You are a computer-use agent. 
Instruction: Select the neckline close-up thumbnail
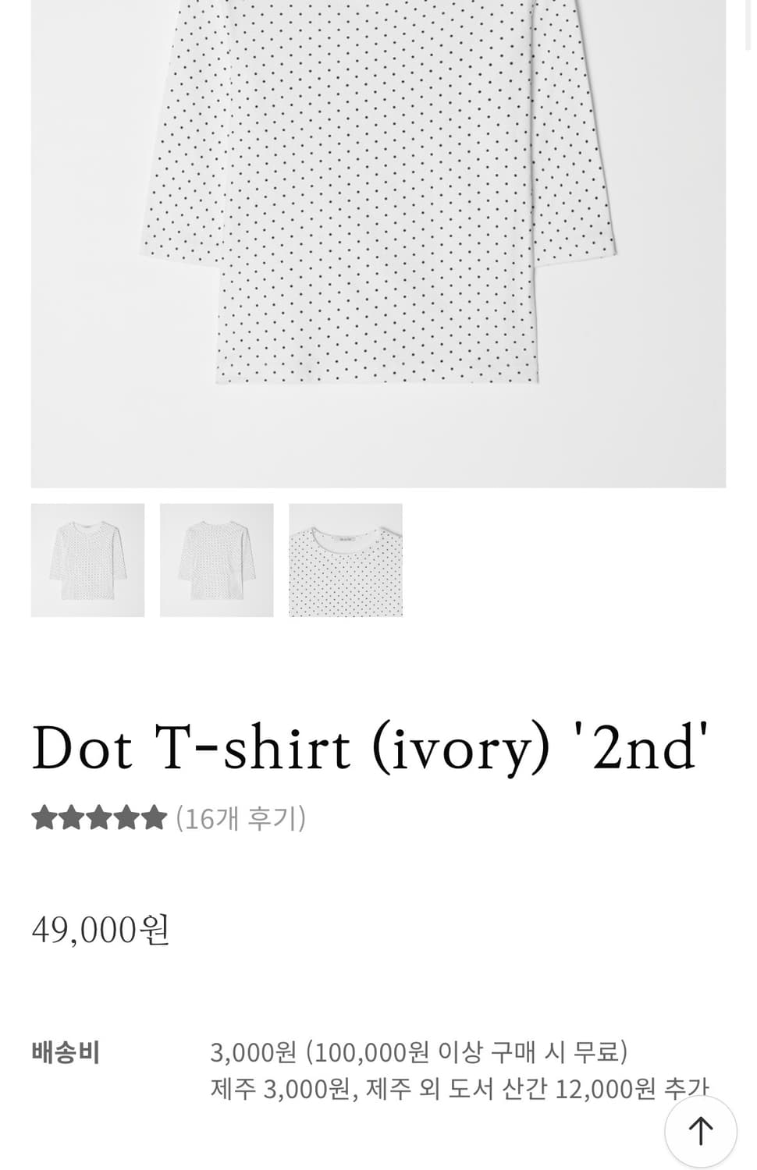click(346, 560)
